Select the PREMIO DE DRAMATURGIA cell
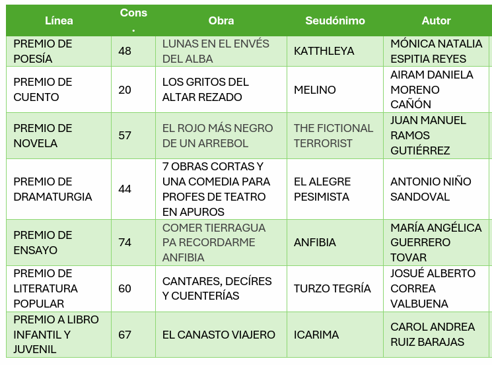Screen dimensions: 492x365 53,189
